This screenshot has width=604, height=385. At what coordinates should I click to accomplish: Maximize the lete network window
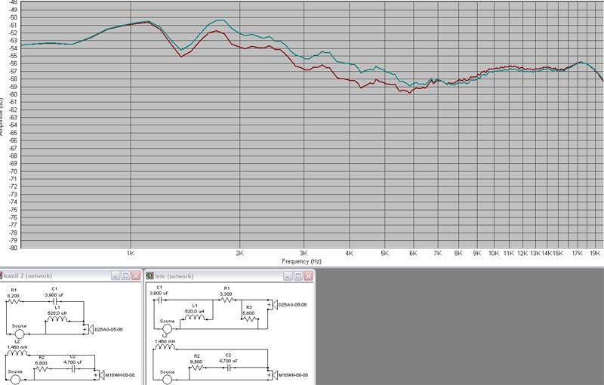(297, 276)
